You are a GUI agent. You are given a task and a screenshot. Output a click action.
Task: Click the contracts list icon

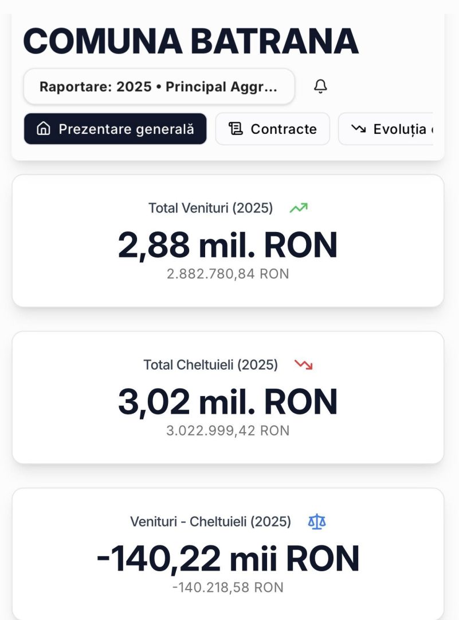click(236, 129)
